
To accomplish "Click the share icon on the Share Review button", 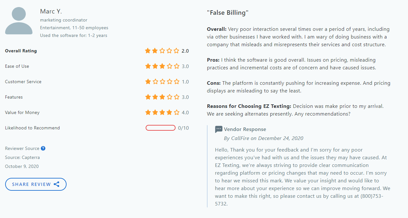I will [57, 184].
